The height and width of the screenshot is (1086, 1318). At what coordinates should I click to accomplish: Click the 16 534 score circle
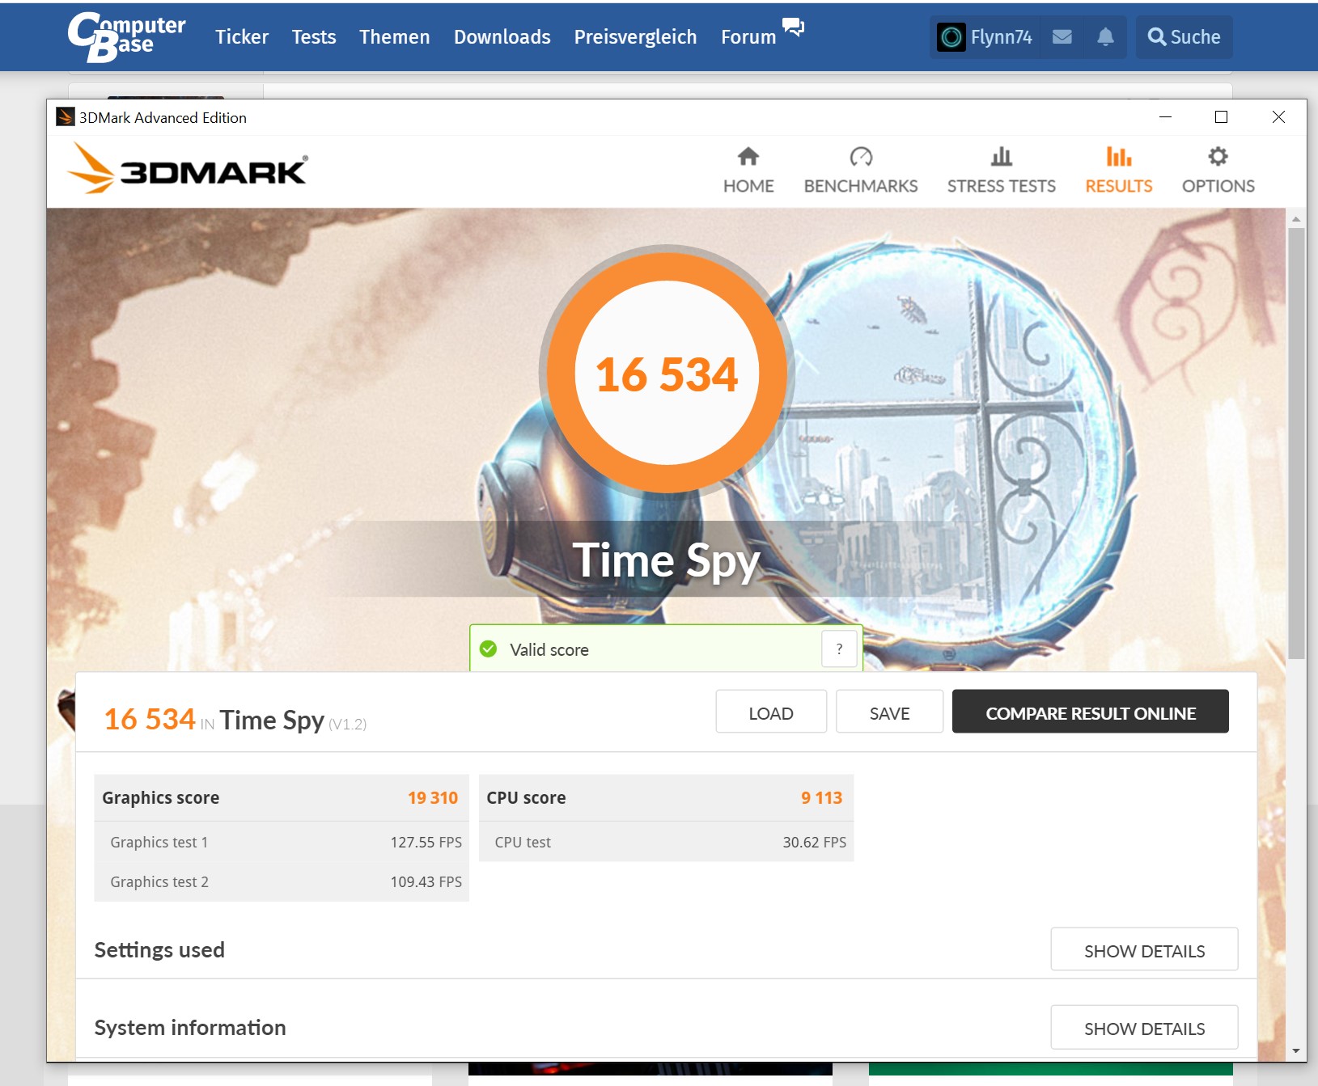[667, 374]
